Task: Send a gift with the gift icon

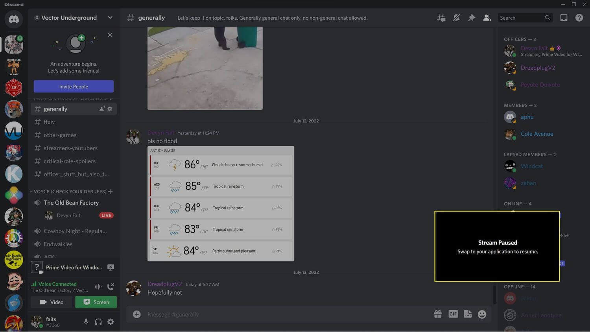Action: 438,314
